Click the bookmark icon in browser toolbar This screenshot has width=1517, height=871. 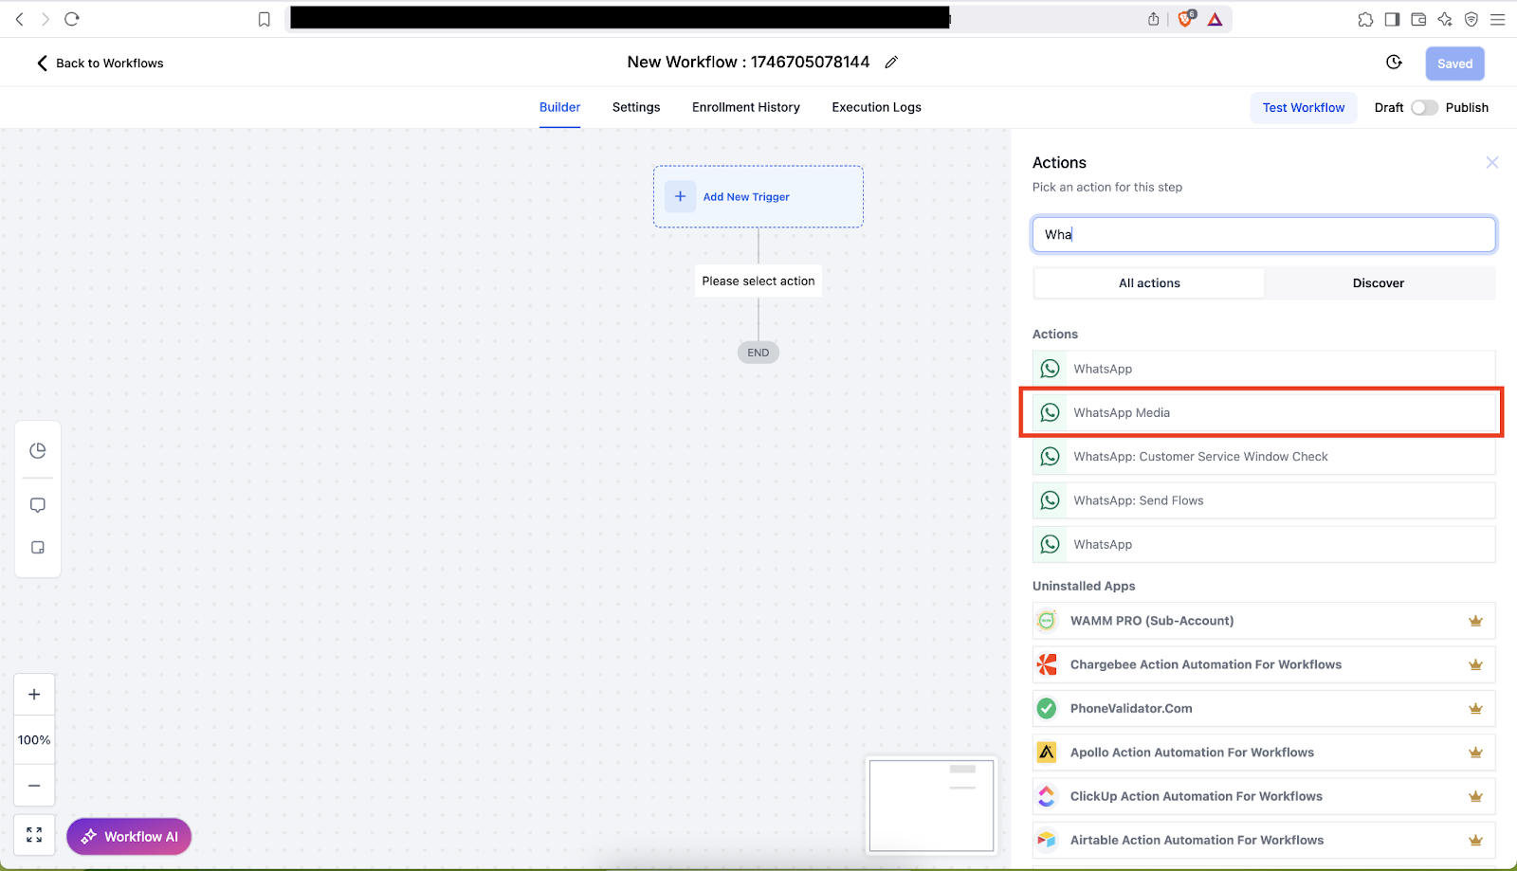point(265,19)
